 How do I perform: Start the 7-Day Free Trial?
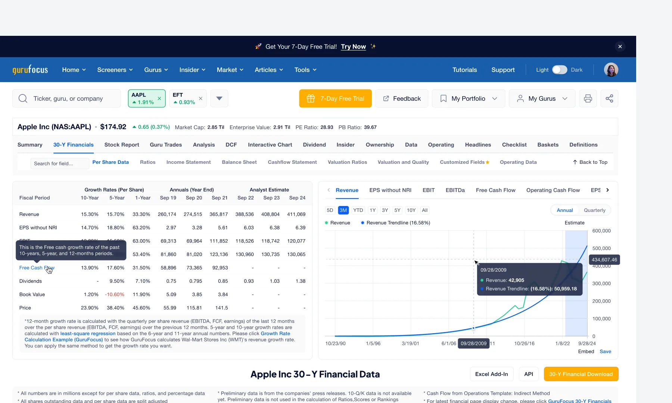pyautogui.click(x=335, y=99)
